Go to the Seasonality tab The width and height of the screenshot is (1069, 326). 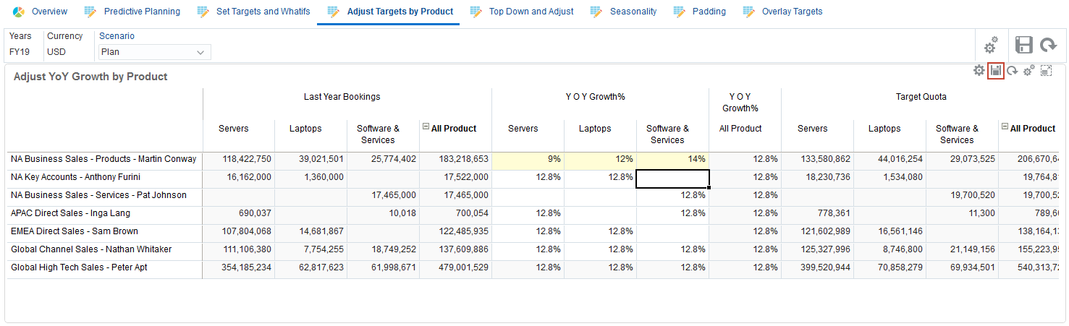pyautogui.click(x=633, y=12)
